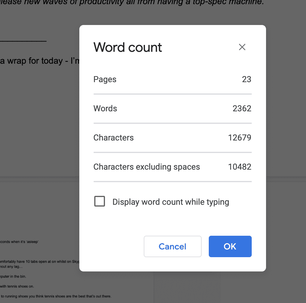The width and height of the screenshot is (306, 303).
Task: Click the italic 'productivity' line in document
Action: click(132, 2)
